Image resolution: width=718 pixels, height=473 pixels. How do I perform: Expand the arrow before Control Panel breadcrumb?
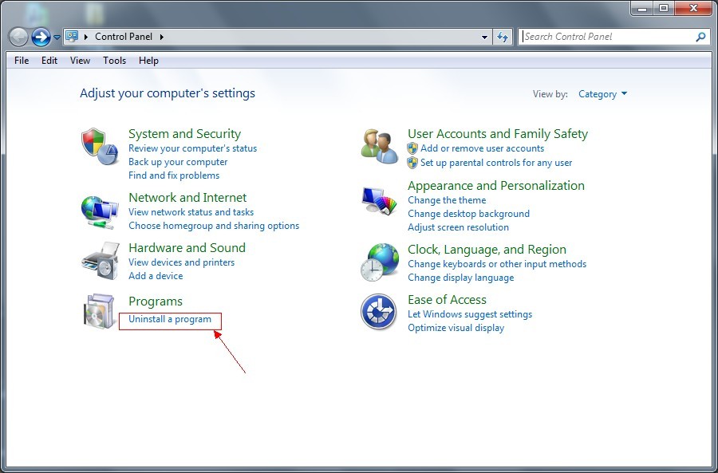[x=85, y=37]
